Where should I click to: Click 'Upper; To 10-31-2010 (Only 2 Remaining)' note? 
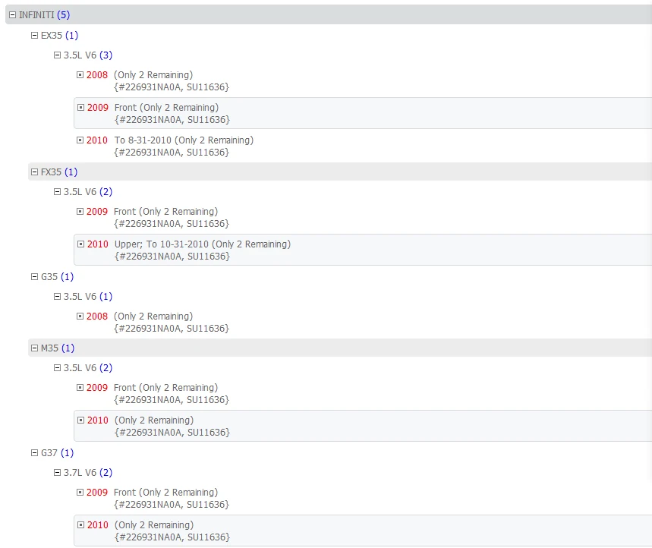[203, 244]
